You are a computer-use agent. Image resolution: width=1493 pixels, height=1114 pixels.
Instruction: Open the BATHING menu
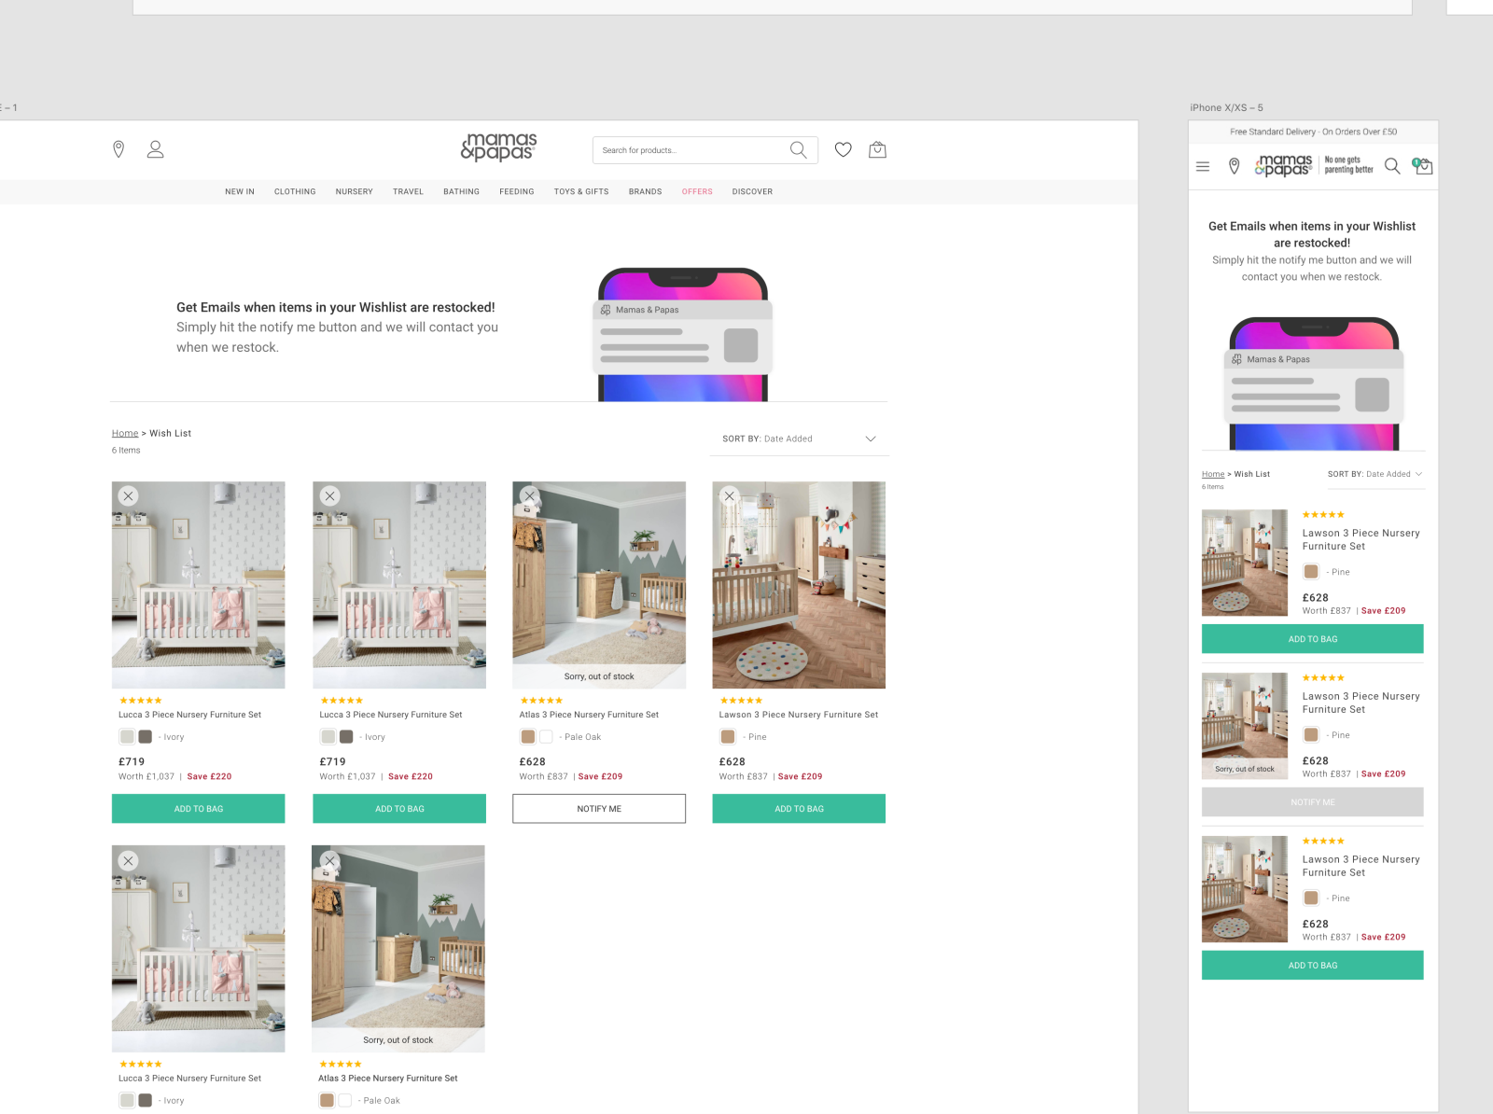pyautogui.click(x=461, y=192)
